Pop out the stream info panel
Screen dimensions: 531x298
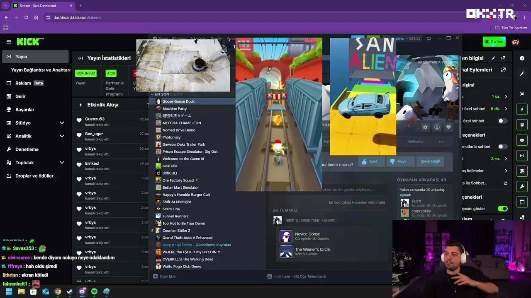coord(503,58)
